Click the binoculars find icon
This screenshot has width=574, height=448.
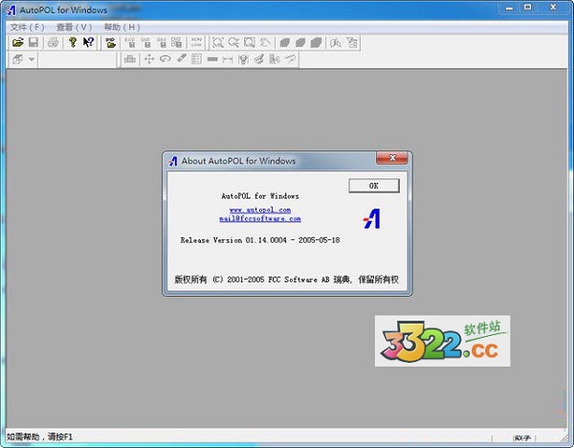(x=336, y=42)
